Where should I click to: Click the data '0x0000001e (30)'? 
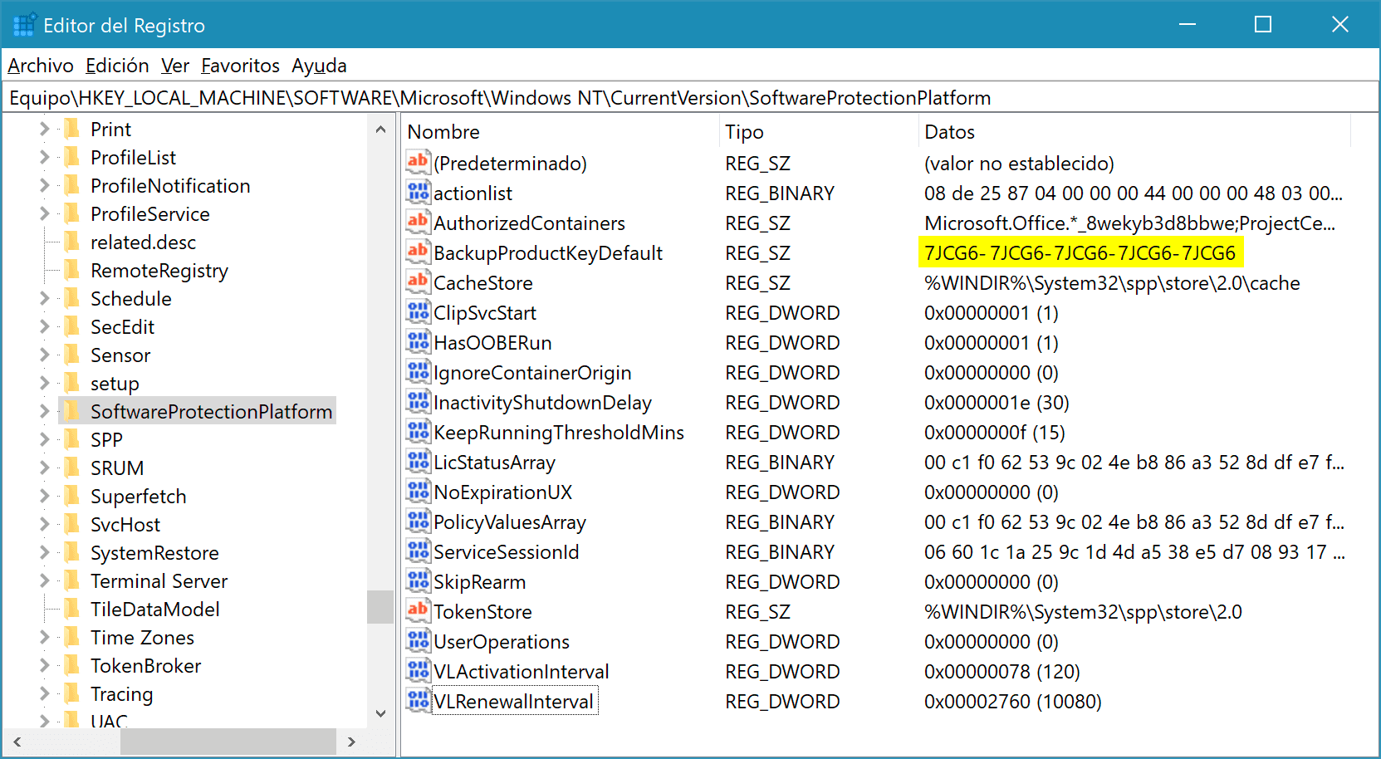tap(997, 403)
